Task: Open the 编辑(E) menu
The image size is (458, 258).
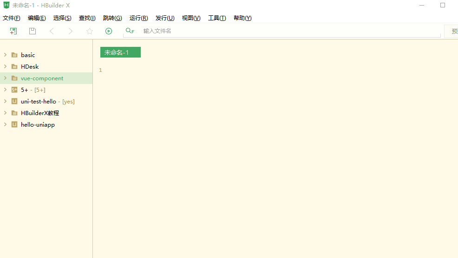Action: tap(37, 18)
